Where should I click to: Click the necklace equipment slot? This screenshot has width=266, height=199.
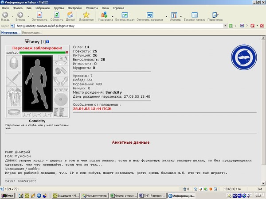click(x=61, y=63)
